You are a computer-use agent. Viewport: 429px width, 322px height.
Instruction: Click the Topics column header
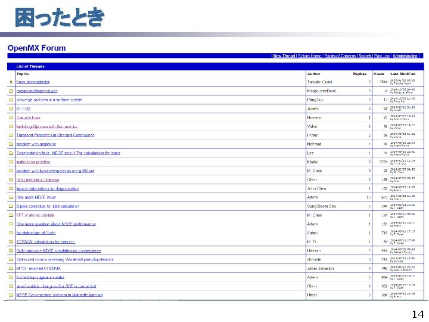pyautogui.click(x=23, y=74)
